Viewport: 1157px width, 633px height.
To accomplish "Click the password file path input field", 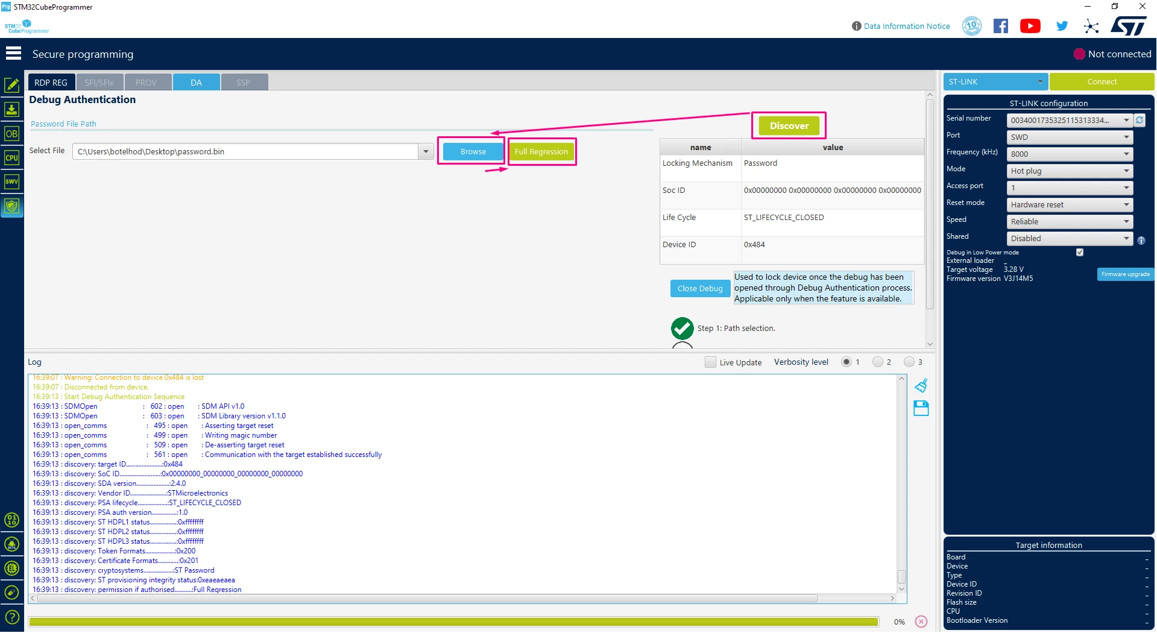I will pos(246,151).
